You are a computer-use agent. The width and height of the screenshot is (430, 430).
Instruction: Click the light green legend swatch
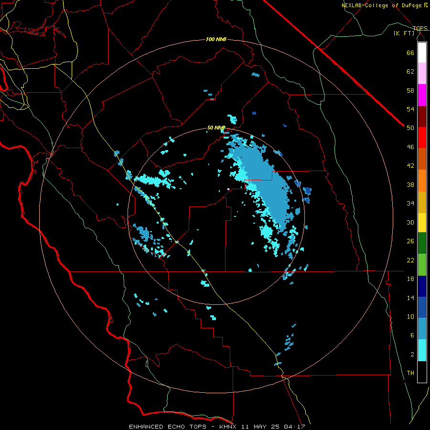[x=422, y=265]
